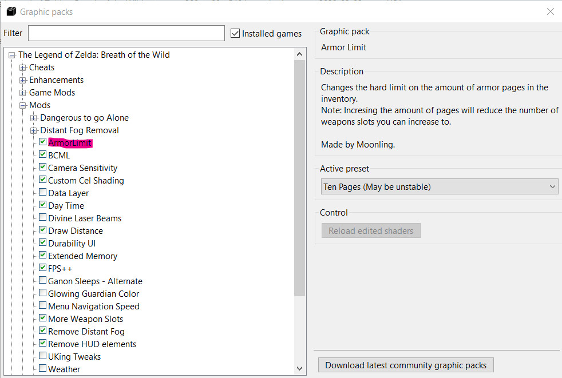Disable Remove HUD elements mod
562x378 pixels.
coord(42,344)
